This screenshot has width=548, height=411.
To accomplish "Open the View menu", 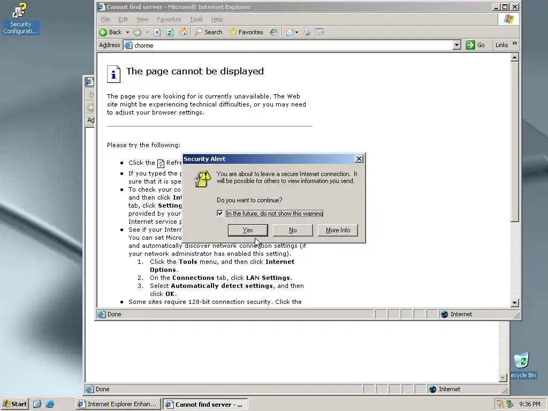I will pyautogui.click(x=142, y=20).
